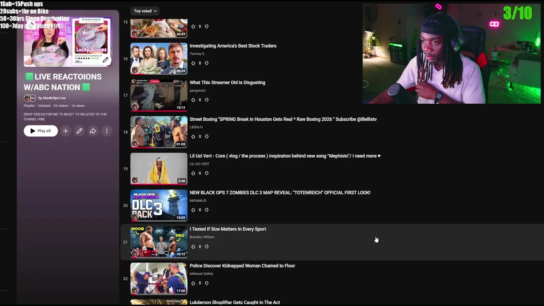
Task: Upvote the Lil Uzi Vert Core vlog
Action: [x=193, y=173]
